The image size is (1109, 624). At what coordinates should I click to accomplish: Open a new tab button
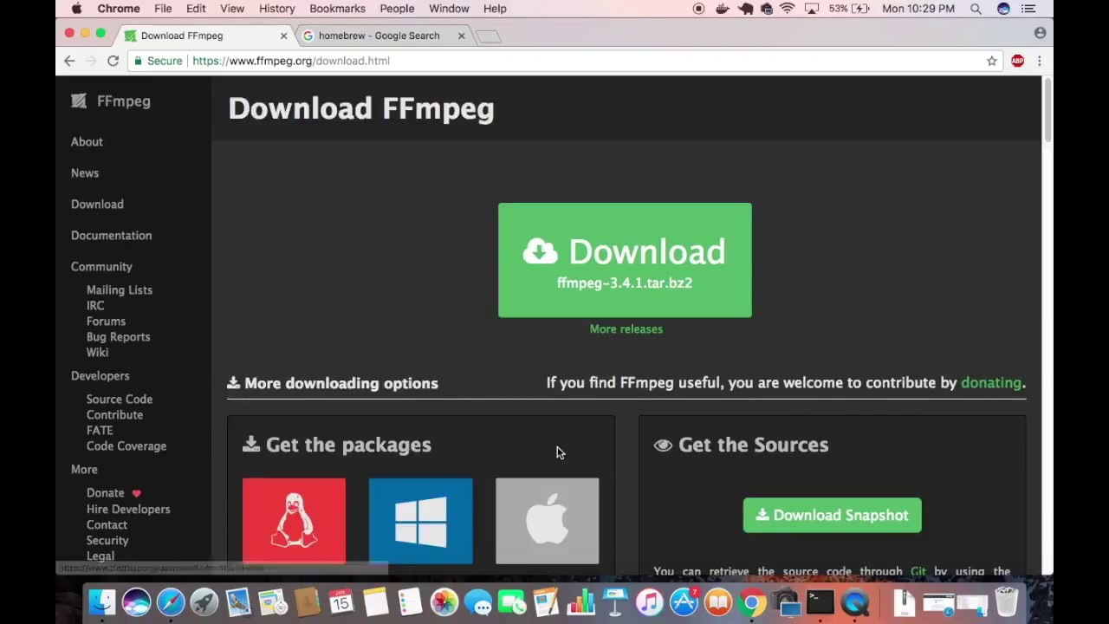click(x=489, y=36)
